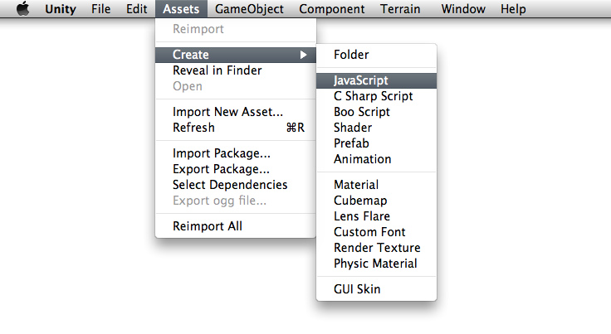Choose Reimport All
This screenshot has height=334, width=611.
click(236, 226)
